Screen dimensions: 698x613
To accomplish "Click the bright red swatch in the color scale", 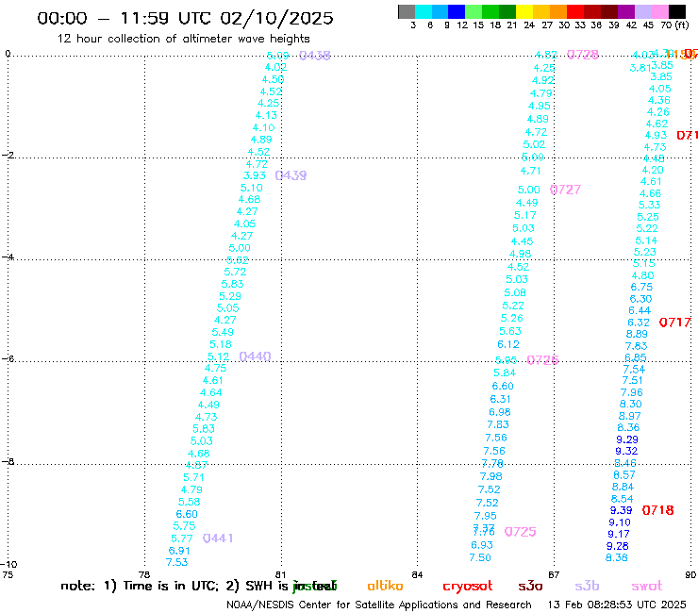I will coord(575,11).
